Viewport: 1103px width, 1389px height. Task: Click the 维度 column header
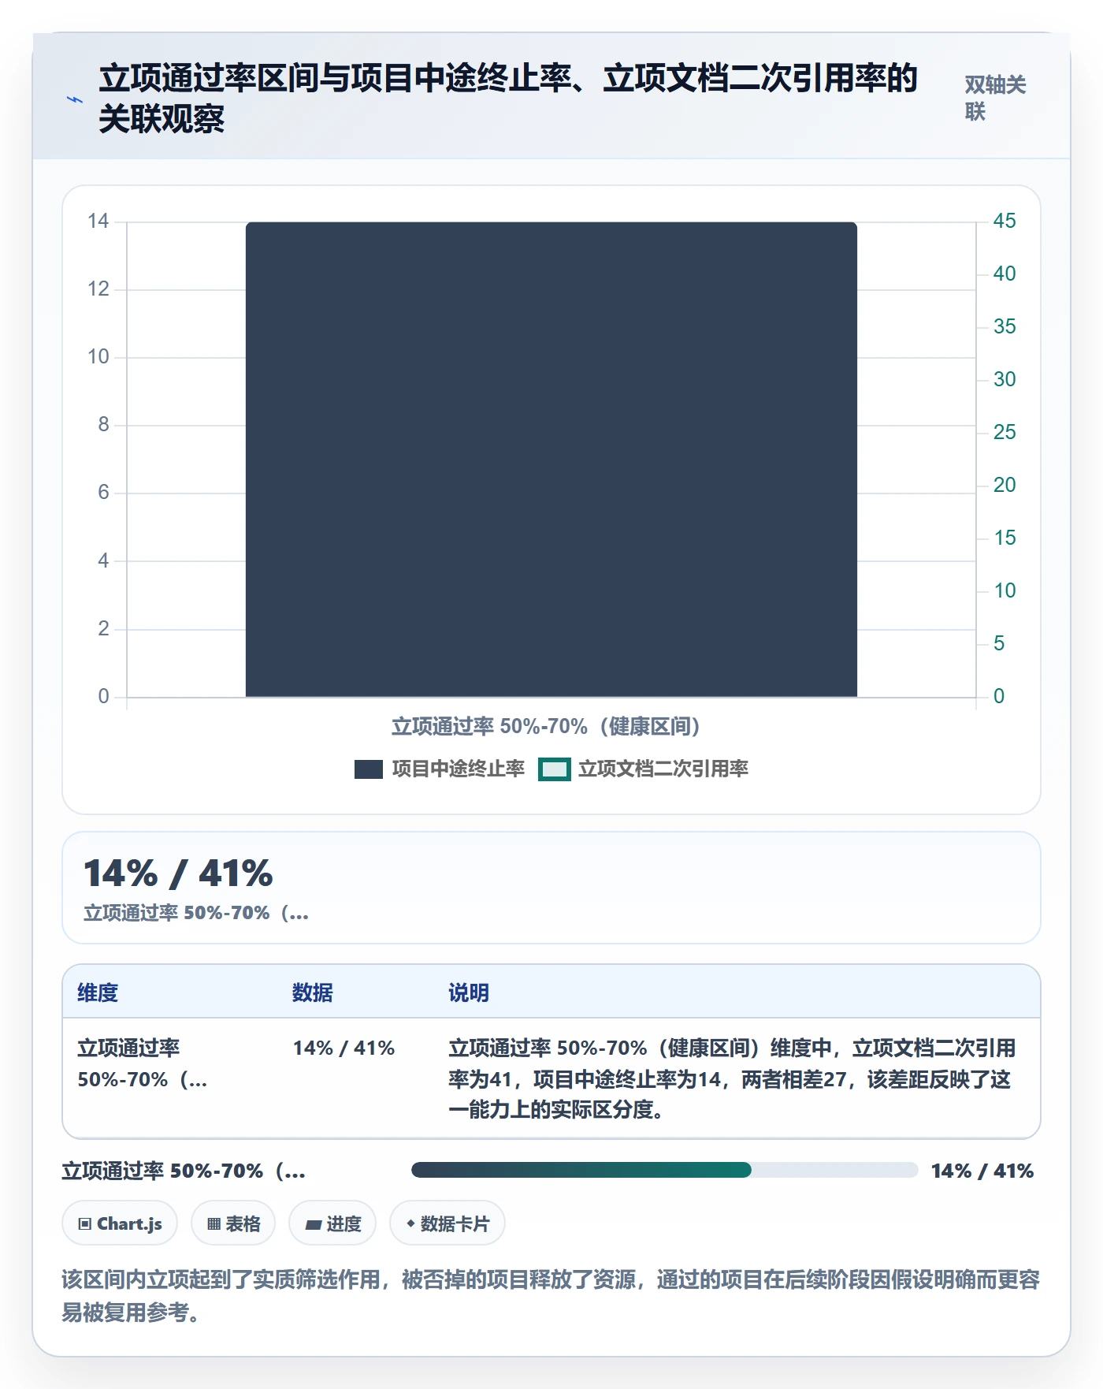pyautogui.click(x=98, y=992)
